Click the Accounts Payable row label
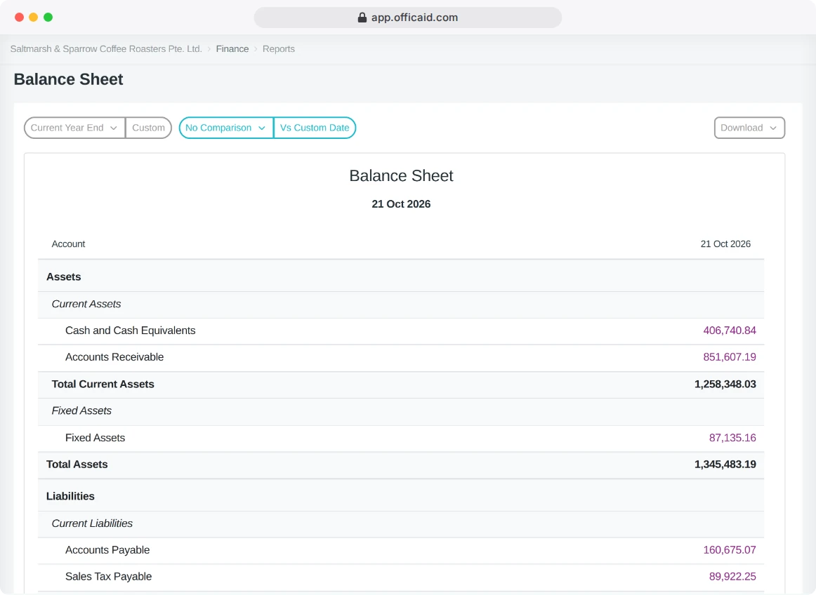This screenshot has height=595, width=816. click(x=107, y=550)
